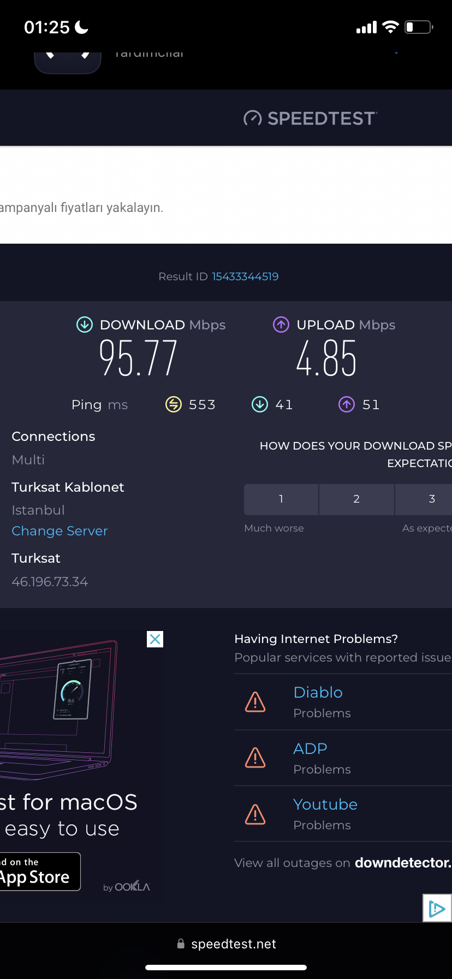Image resolution: width=452 pixels, height=979 pixels.
Task: Open the Youtube problems report
Action: click(x=325, y=804)
